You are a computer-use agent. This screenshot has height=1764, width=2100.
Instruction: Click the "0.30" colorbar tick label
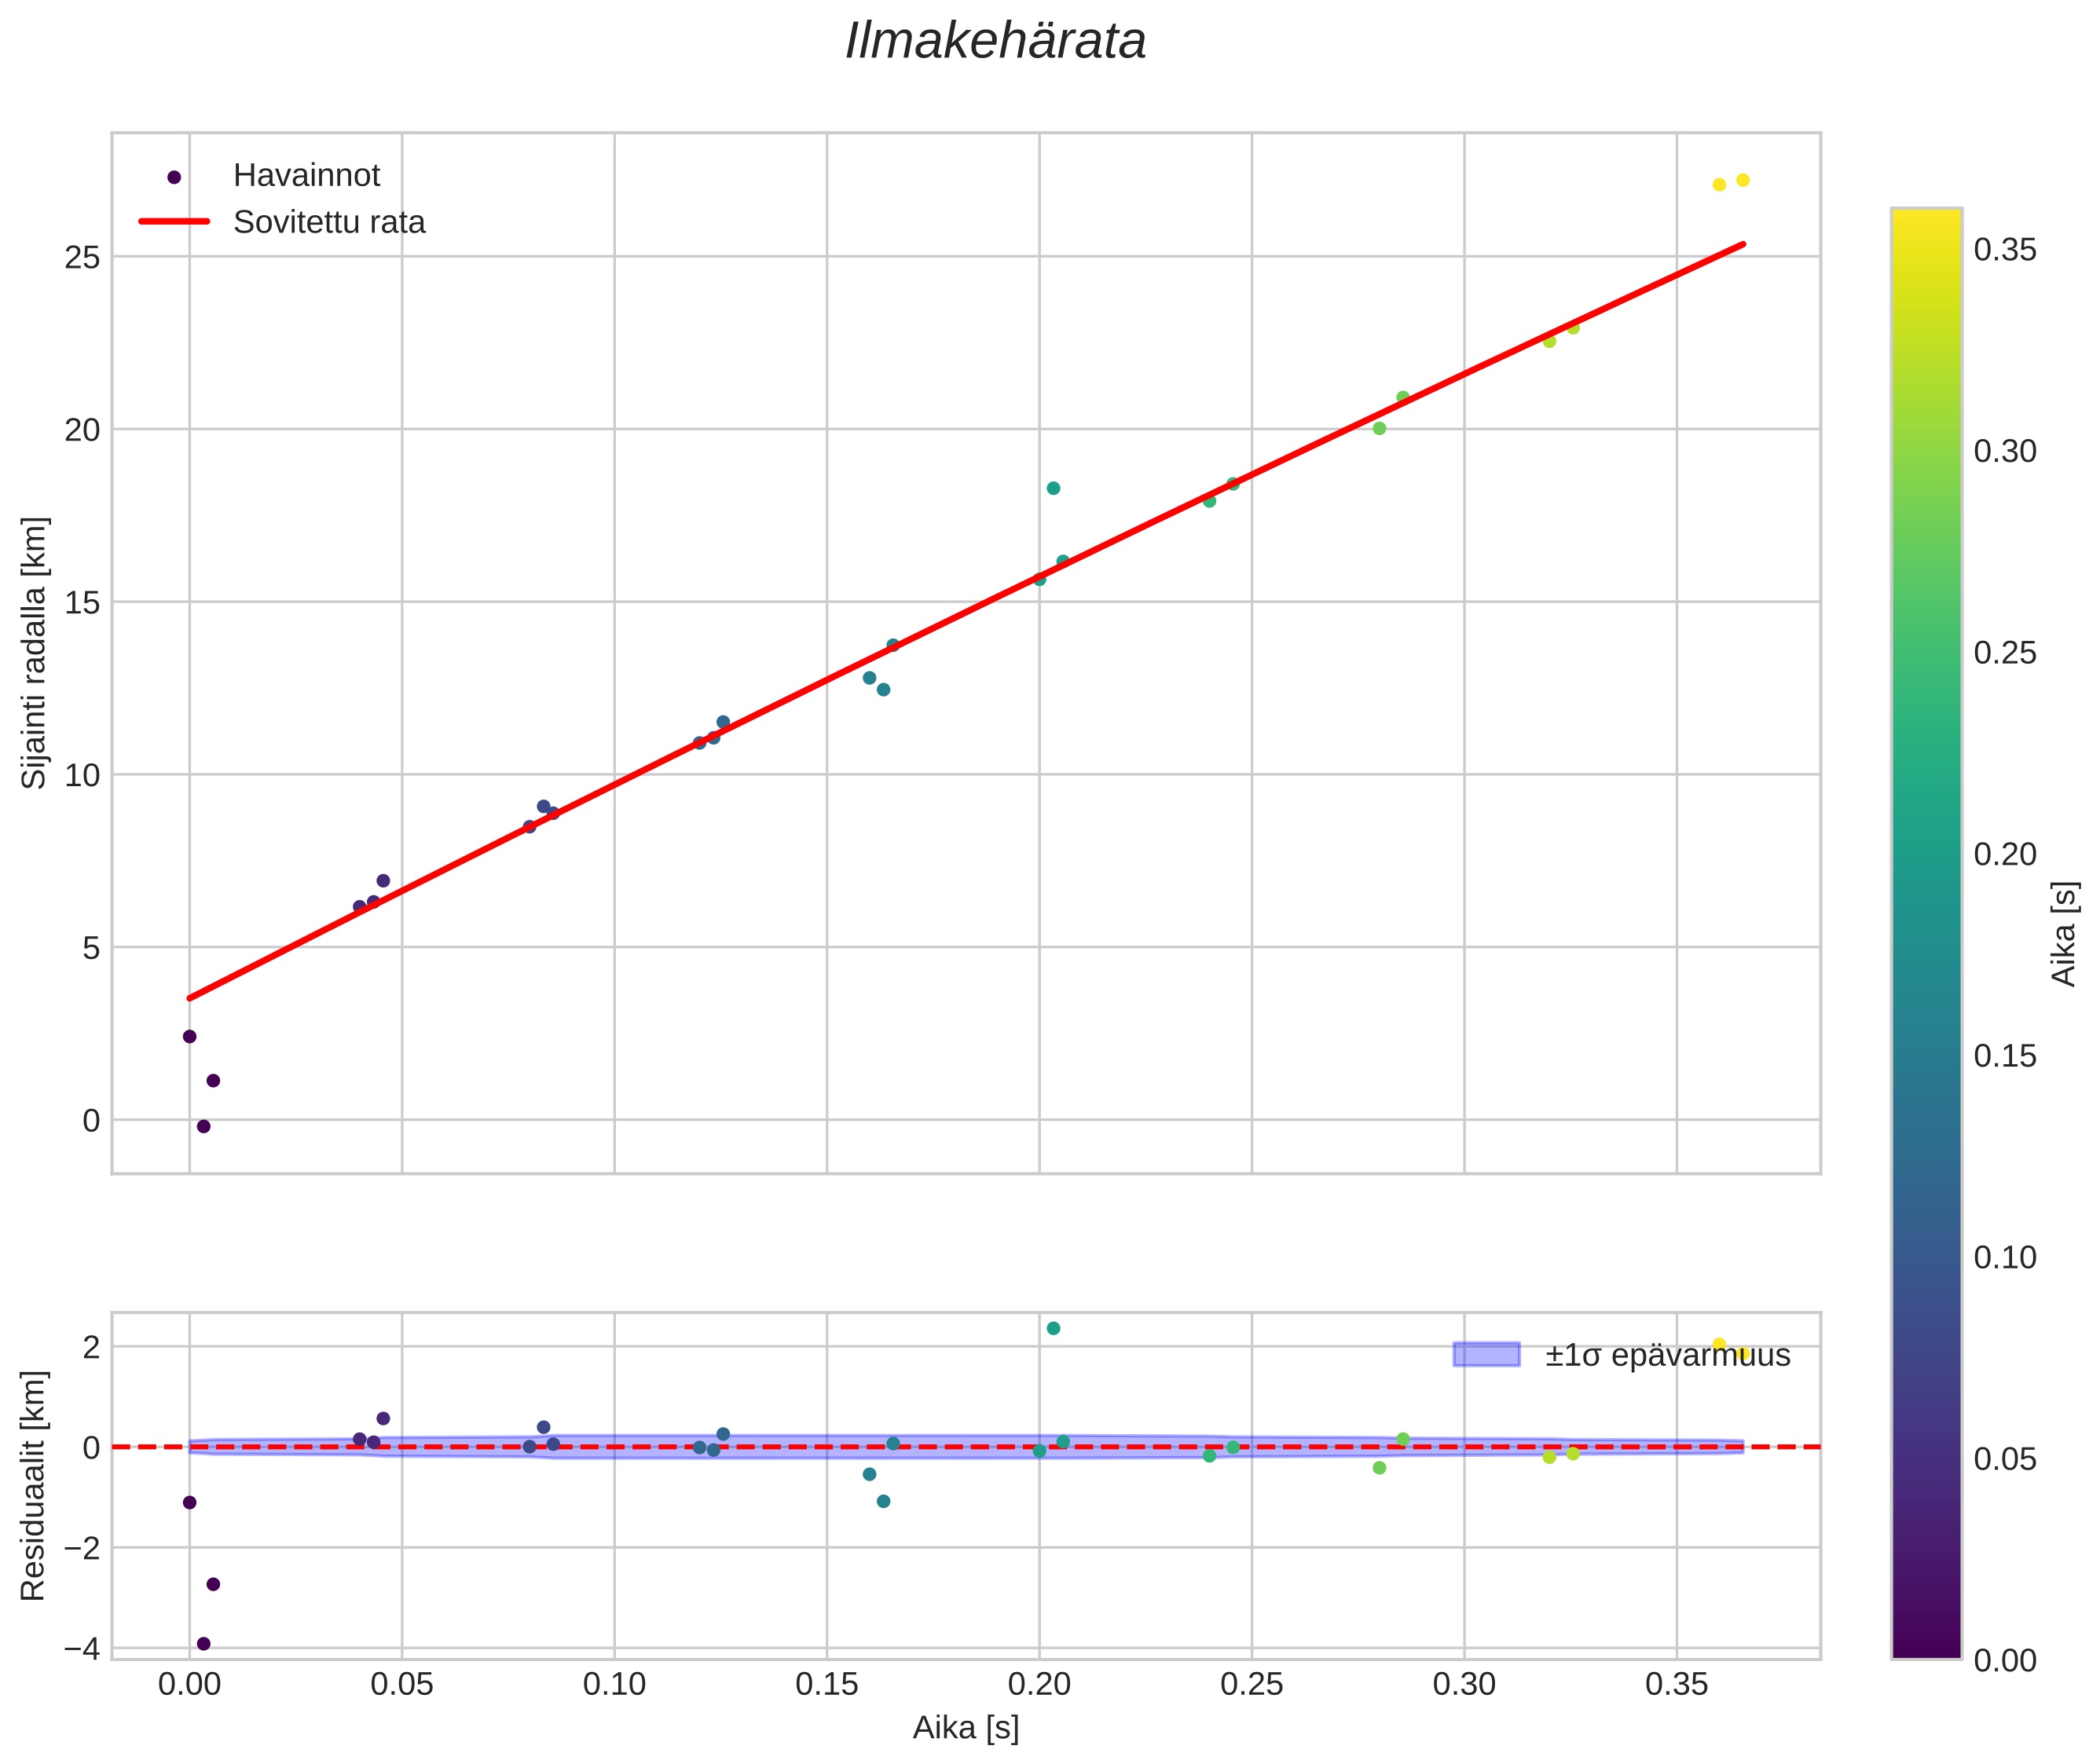coord(2005,451)
